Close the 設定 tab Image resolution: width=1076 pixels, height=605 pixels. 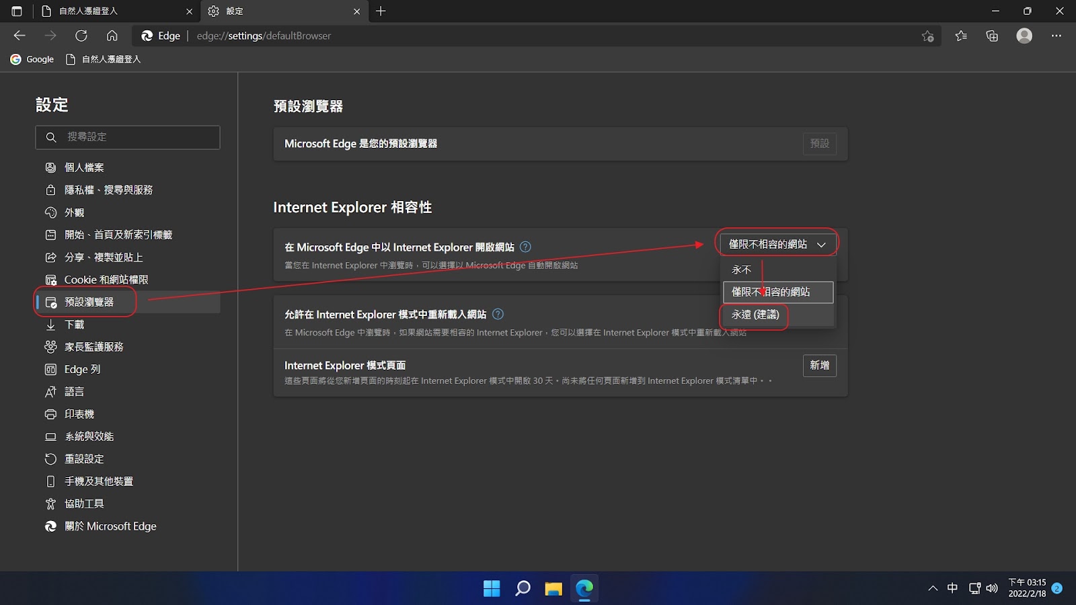[x=356, y=11]
